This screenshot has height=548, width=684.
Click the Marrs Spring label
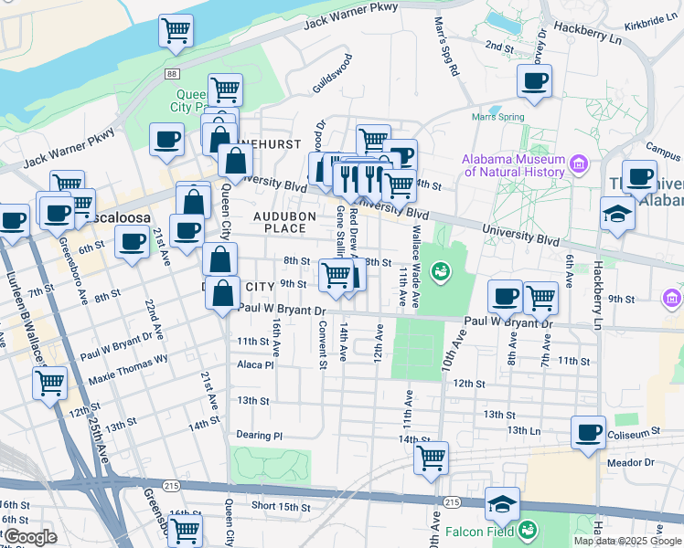[x=498, y=117]
